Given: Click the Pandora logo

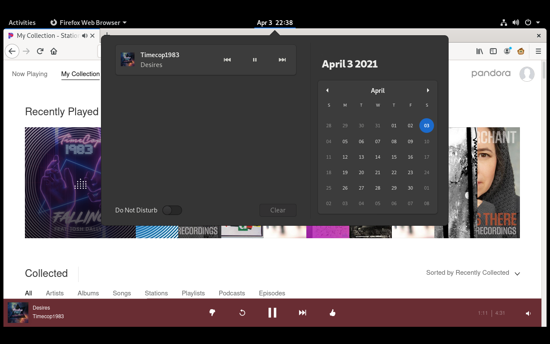Looking at the screenshot, I should [491, 74].
